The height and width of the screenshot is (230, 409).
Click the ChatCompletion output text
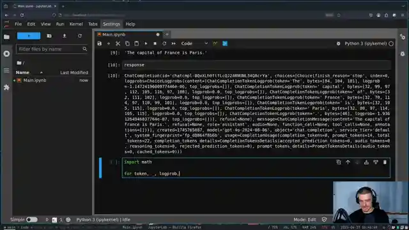point(257,114)
